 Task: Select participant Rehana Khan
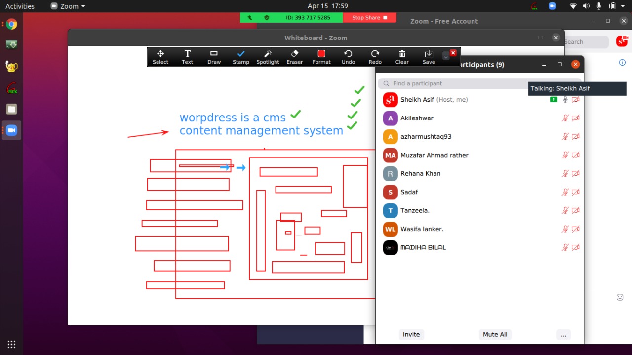(480, 174)
